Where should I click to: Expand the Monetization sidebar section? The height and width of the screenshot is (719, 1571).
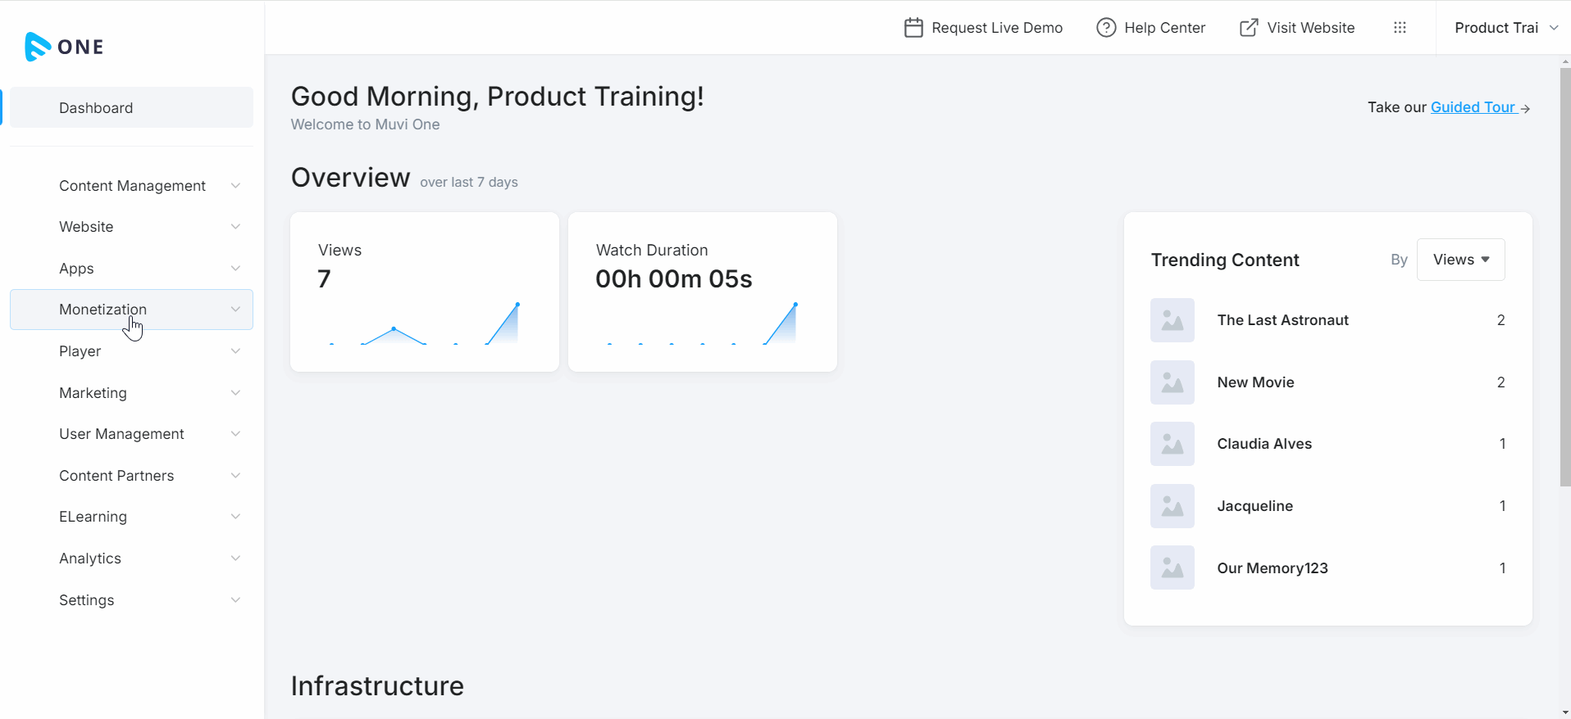(x=131, y=310)
